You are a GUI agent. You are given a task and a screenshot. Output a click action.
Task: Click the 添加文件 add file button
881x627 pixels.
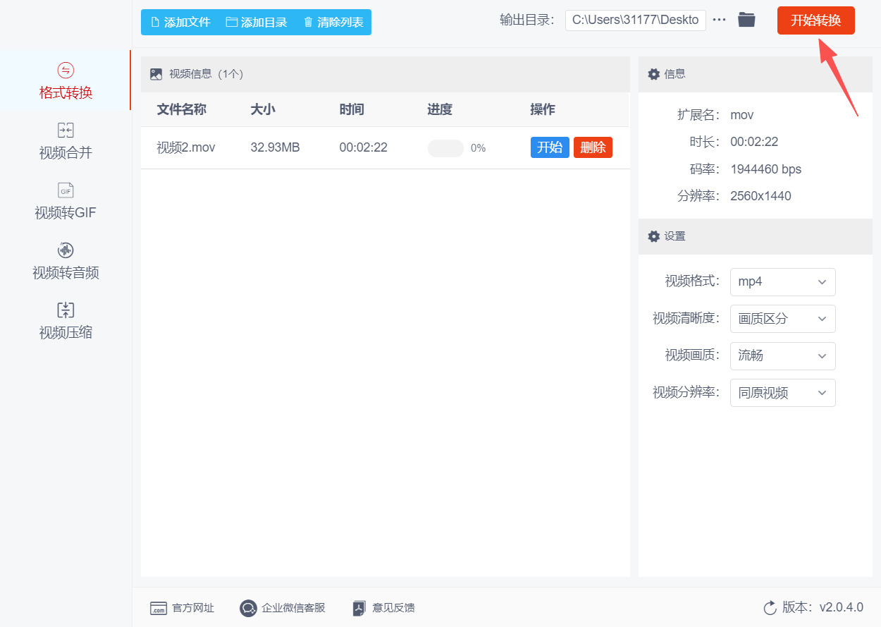[178, 22]
